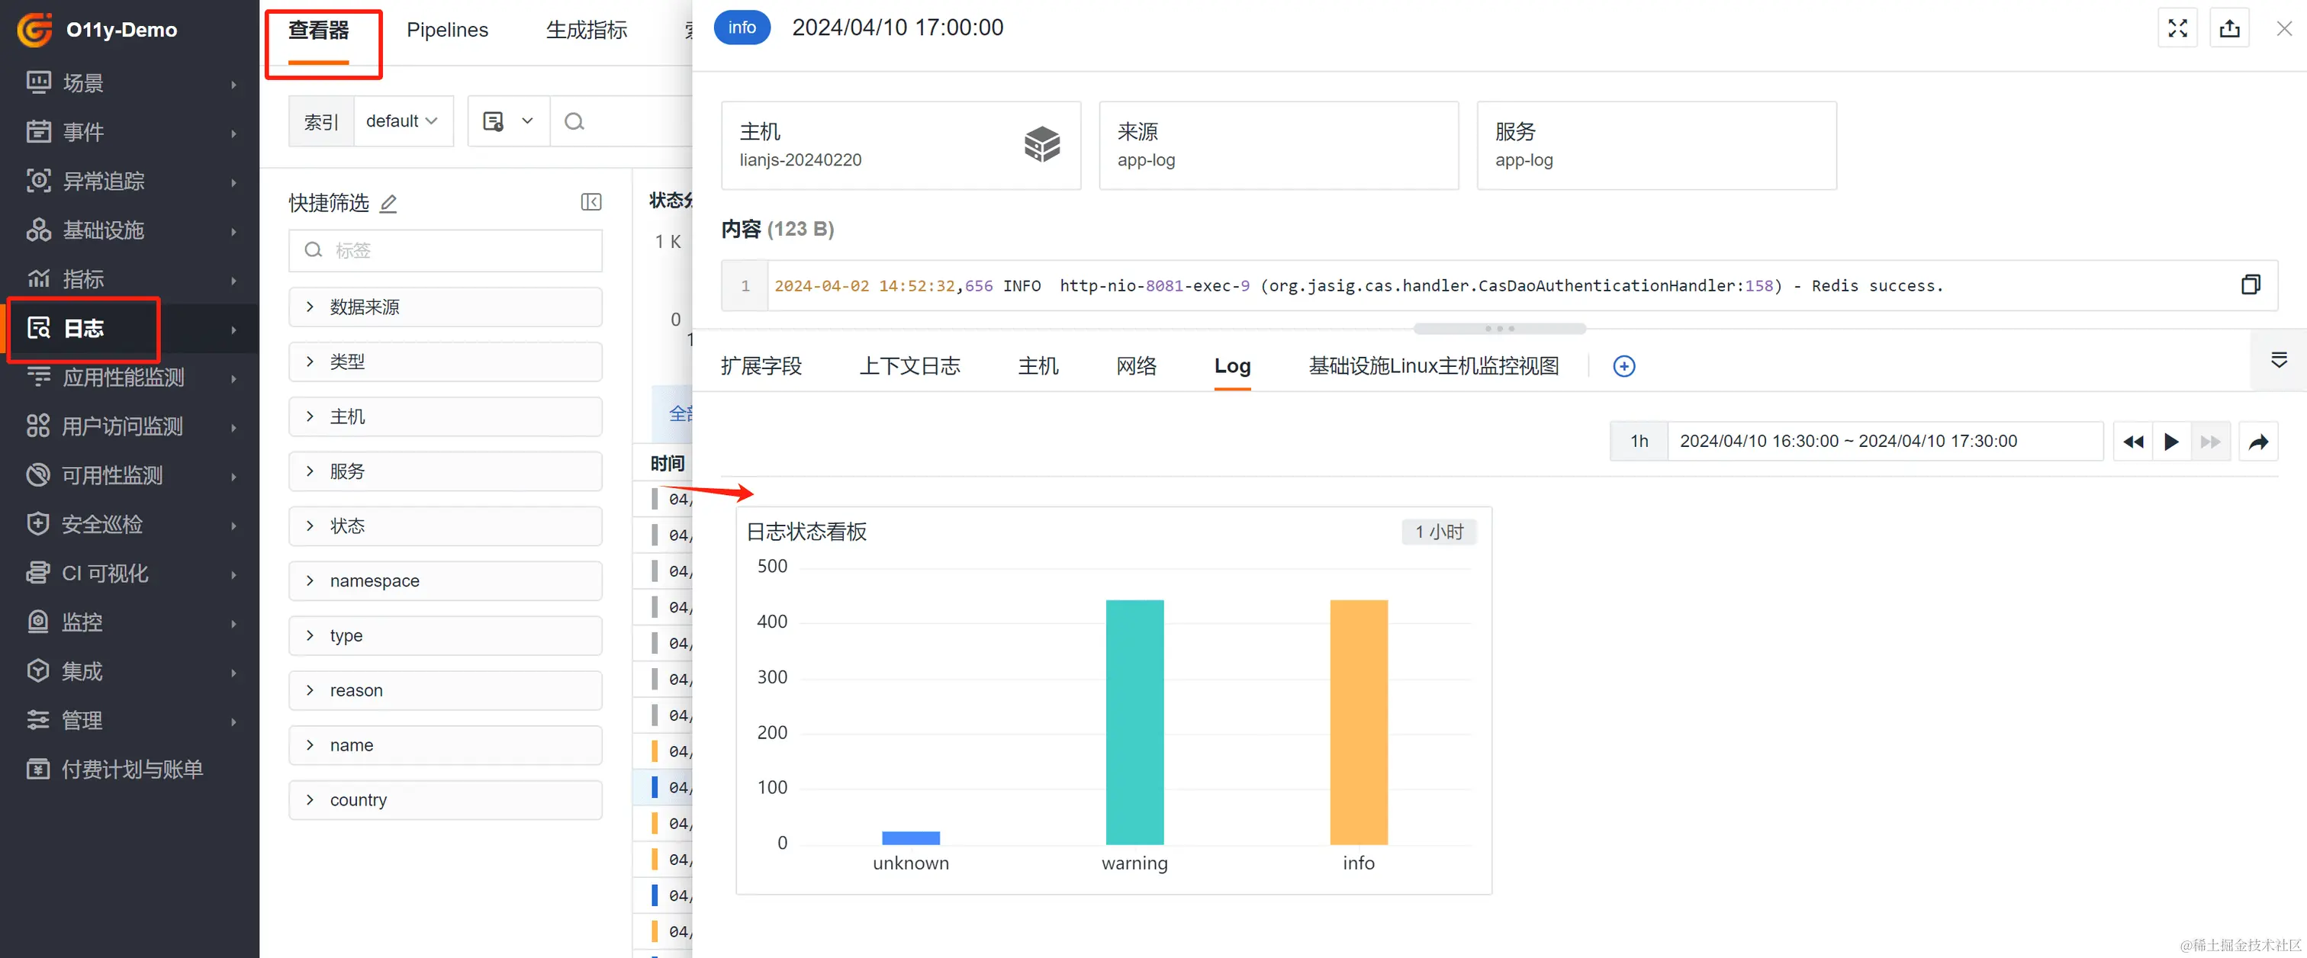
Task: Switch to the 上下文日志 tab
Action: click(x=909, y=366)
